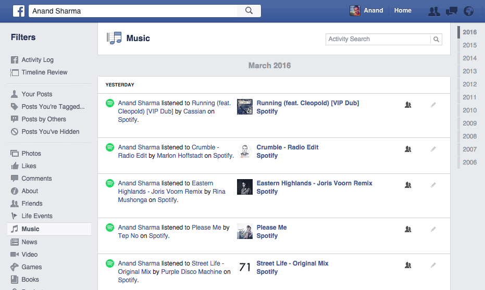
Task: Click Anand's profile picture in top bar
Action: coord(355,10)
